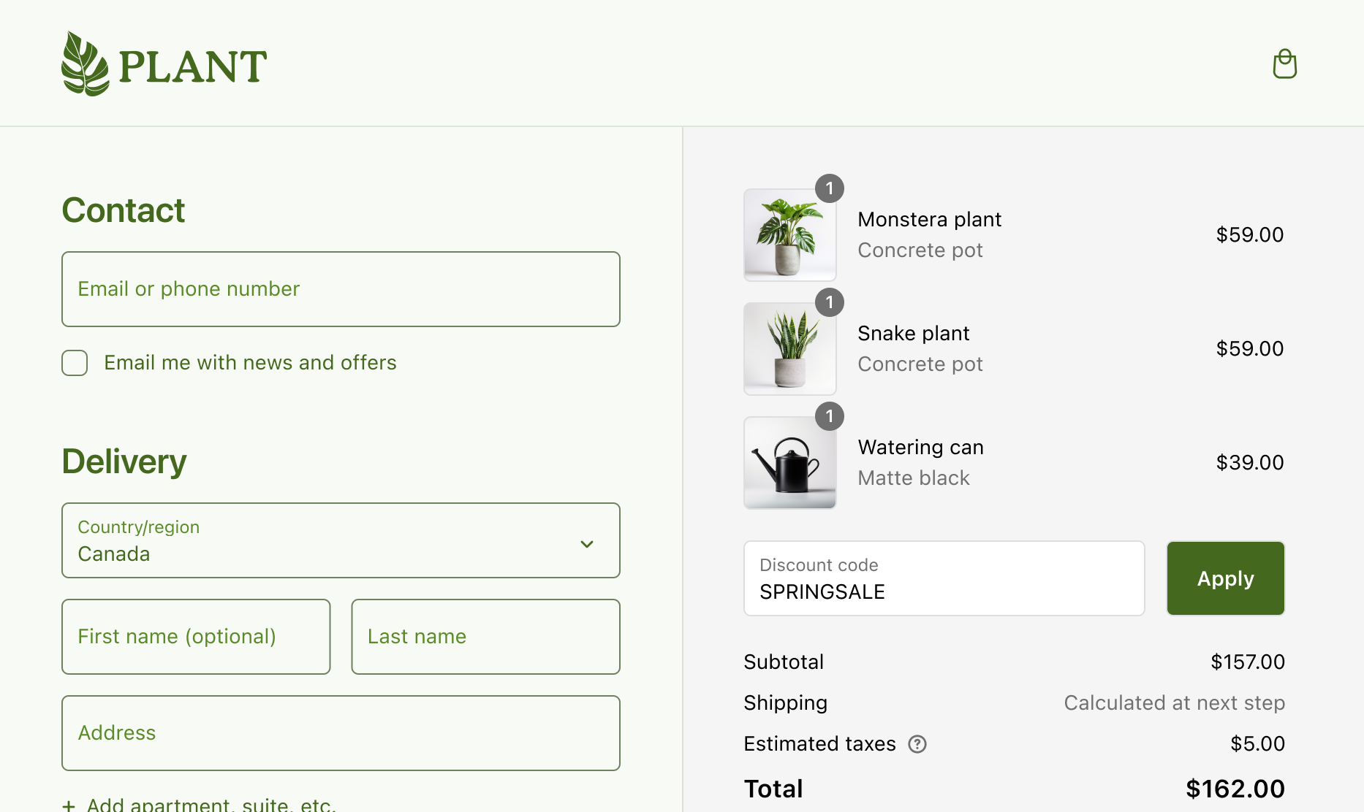Click the Contact heading

[x=123, y=210]
